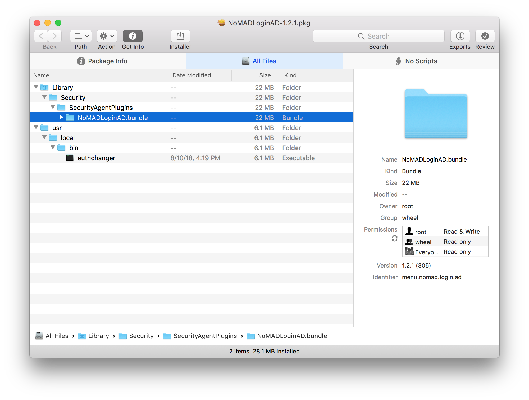
Task: Collapse the usr folder triangle
Action: (36, 127)
